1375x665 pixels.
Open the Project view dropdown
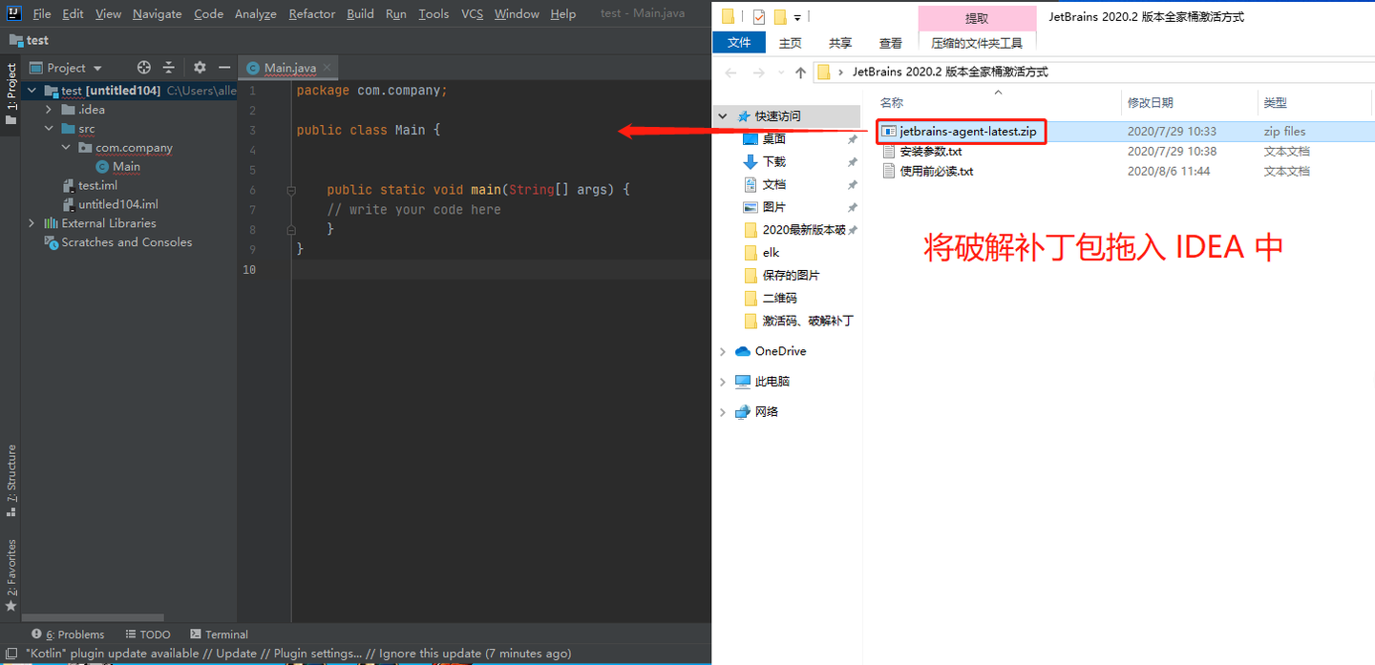[x=66, y=68]
